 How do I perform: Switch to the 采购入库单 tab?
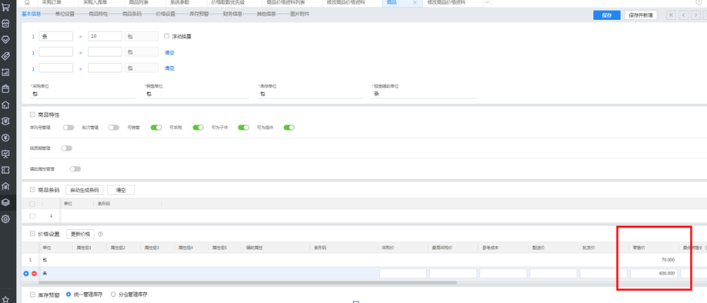[95, 3]
